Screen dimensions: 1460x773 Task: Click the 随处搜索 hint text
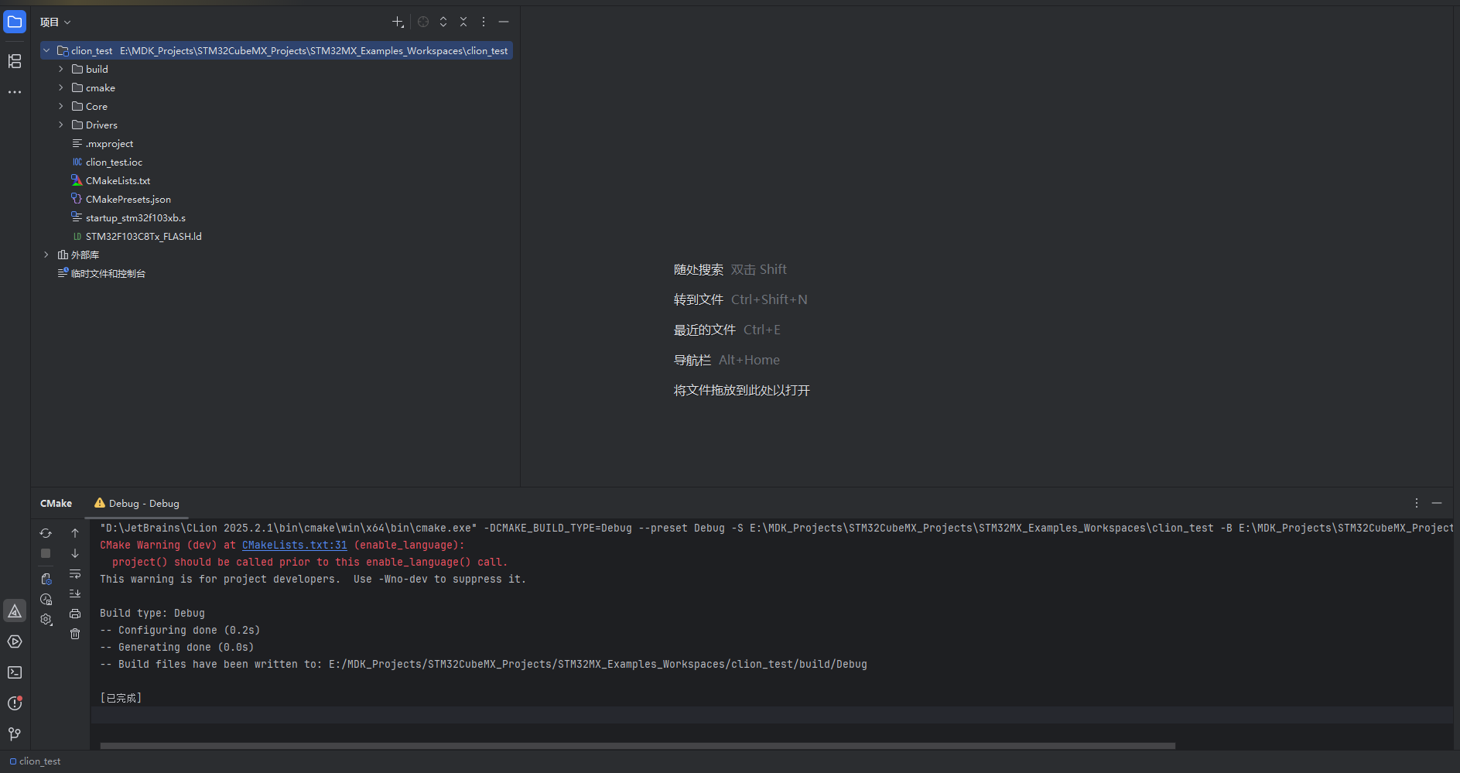pyautogui.click(x=698, y=269)
